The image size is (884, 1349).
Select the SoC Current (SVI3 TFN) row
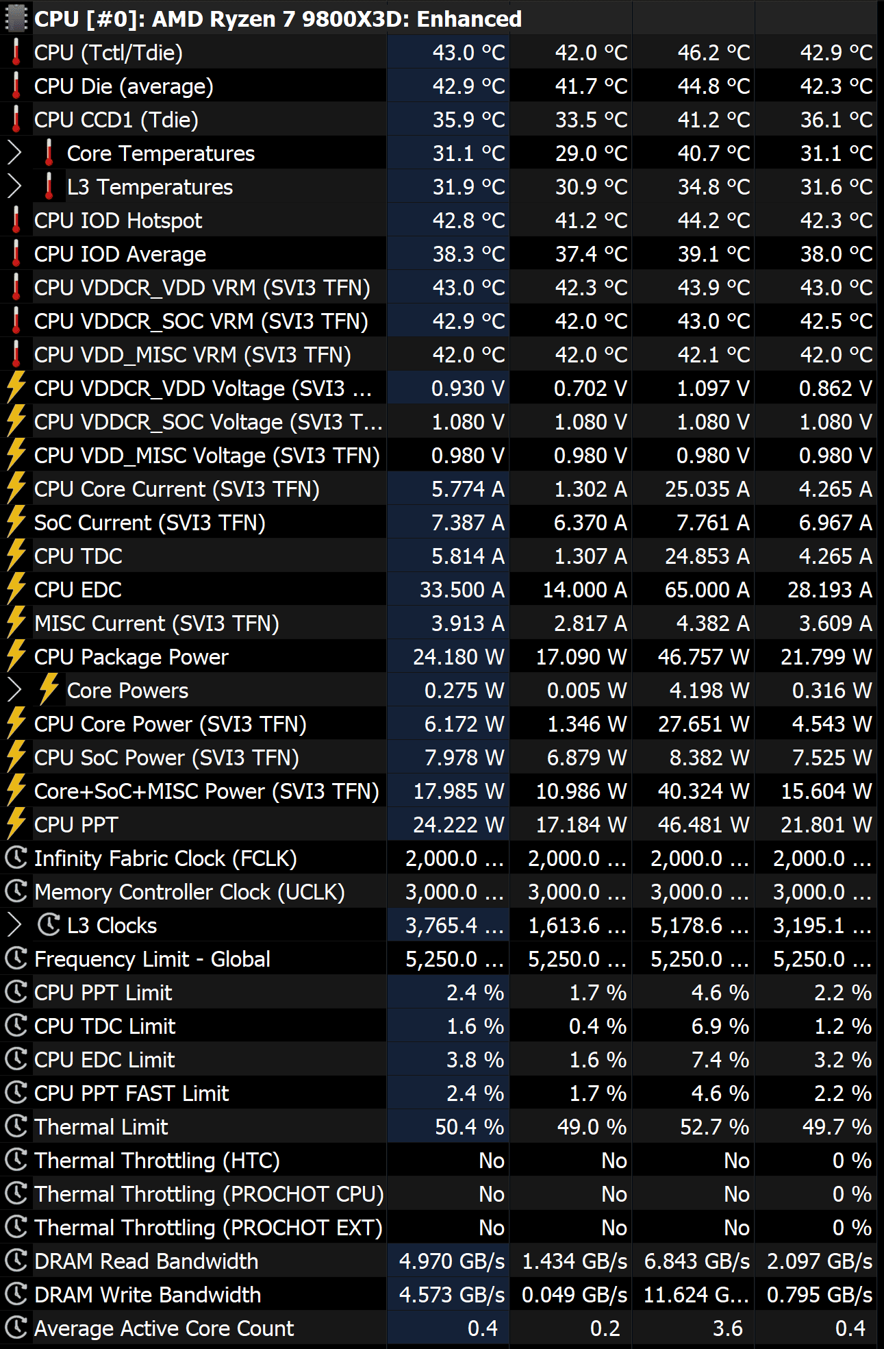149,523
